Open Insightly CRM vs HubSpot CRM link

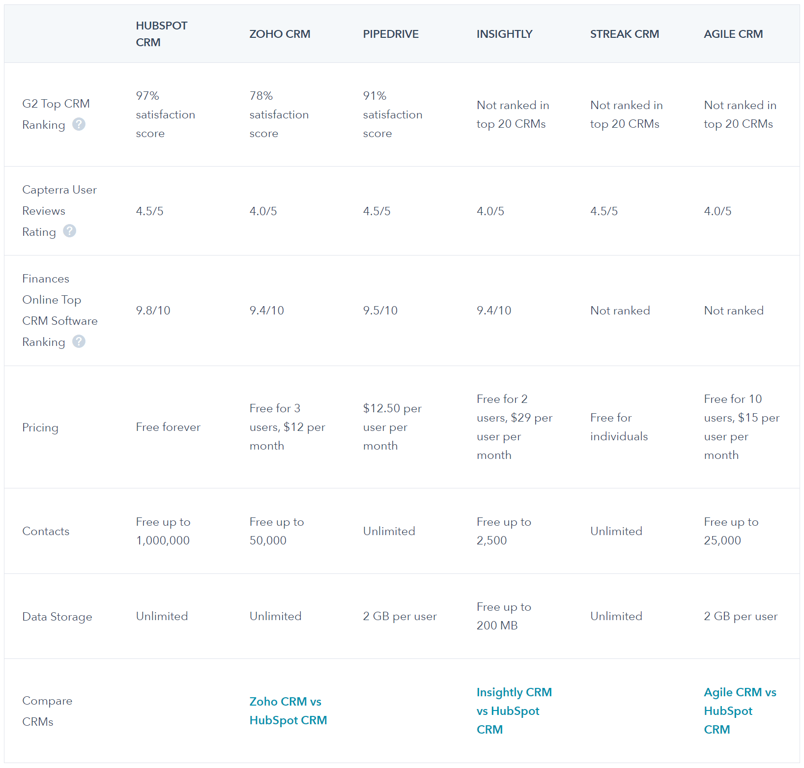[x=514, y=711]
